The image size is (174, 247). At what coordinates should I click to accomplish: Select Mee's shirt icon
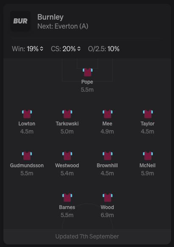[107, 114]
